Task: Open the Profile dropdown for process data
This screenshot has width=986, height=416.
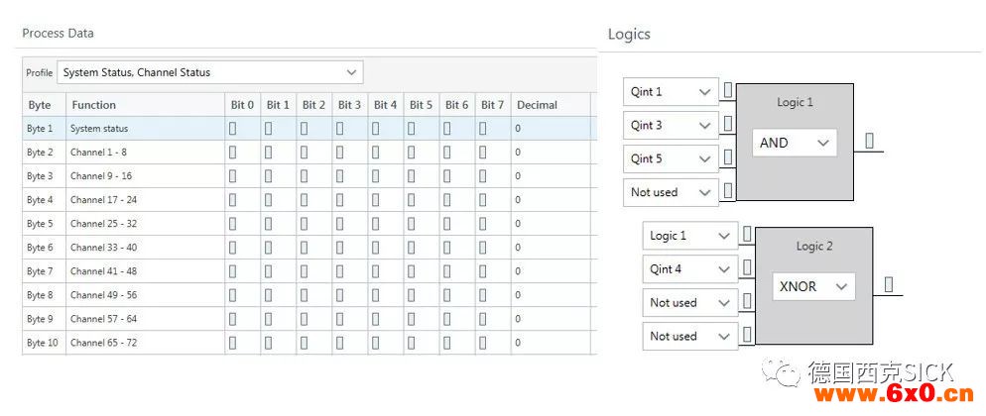Action: (x=210, y=72)
